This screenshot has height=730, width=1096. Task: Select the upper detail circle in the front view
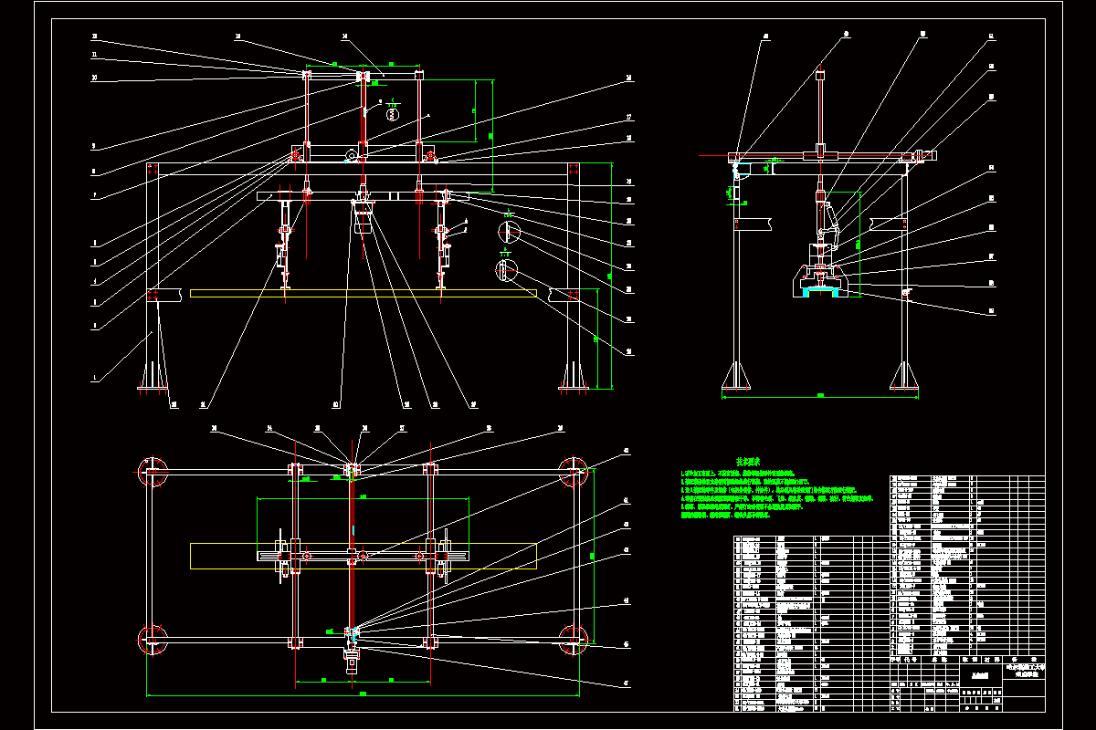click(x=509, y=232)
